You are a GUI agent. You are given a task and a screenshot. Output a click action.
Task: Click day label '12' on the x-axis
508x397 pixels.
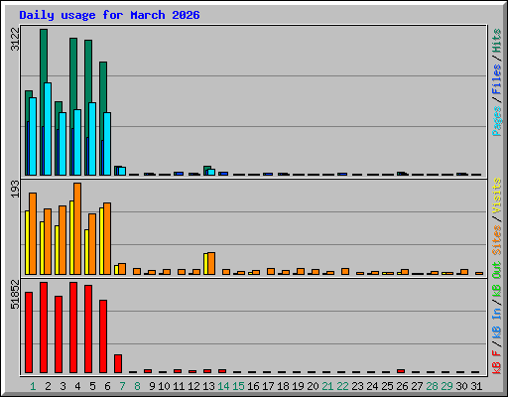[x=193, y=386]
